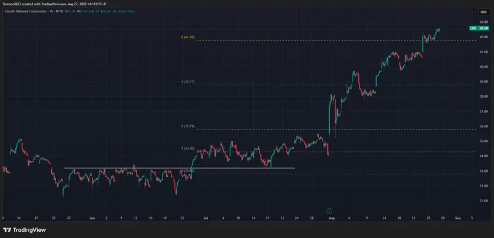Open the USD currency selector

484,12
